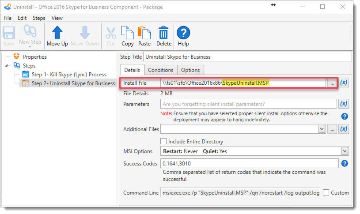This screenshot has width=360, height=214.
Task: Click the Properties tree icon
Action: click(x=16, y=56)
